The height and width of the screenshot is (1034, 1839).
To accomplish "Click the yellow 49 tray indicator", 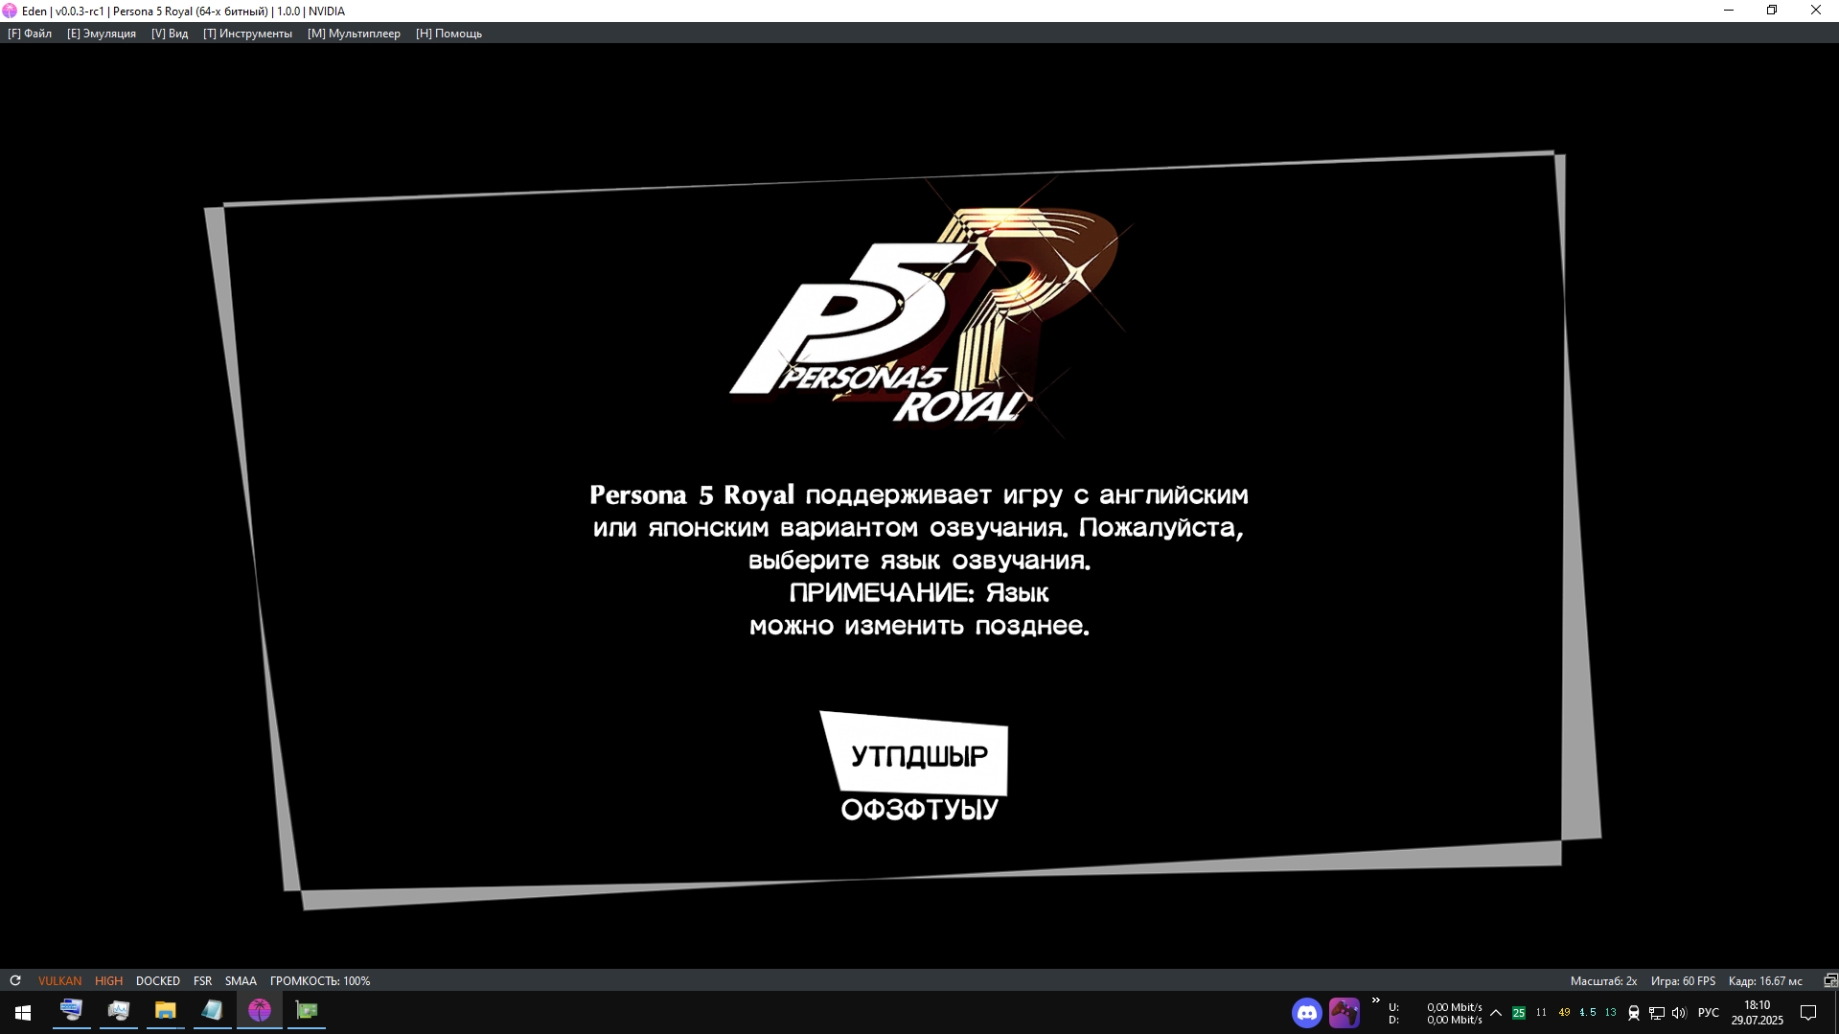I will pyautogui.click(x=1565, y=1013).
